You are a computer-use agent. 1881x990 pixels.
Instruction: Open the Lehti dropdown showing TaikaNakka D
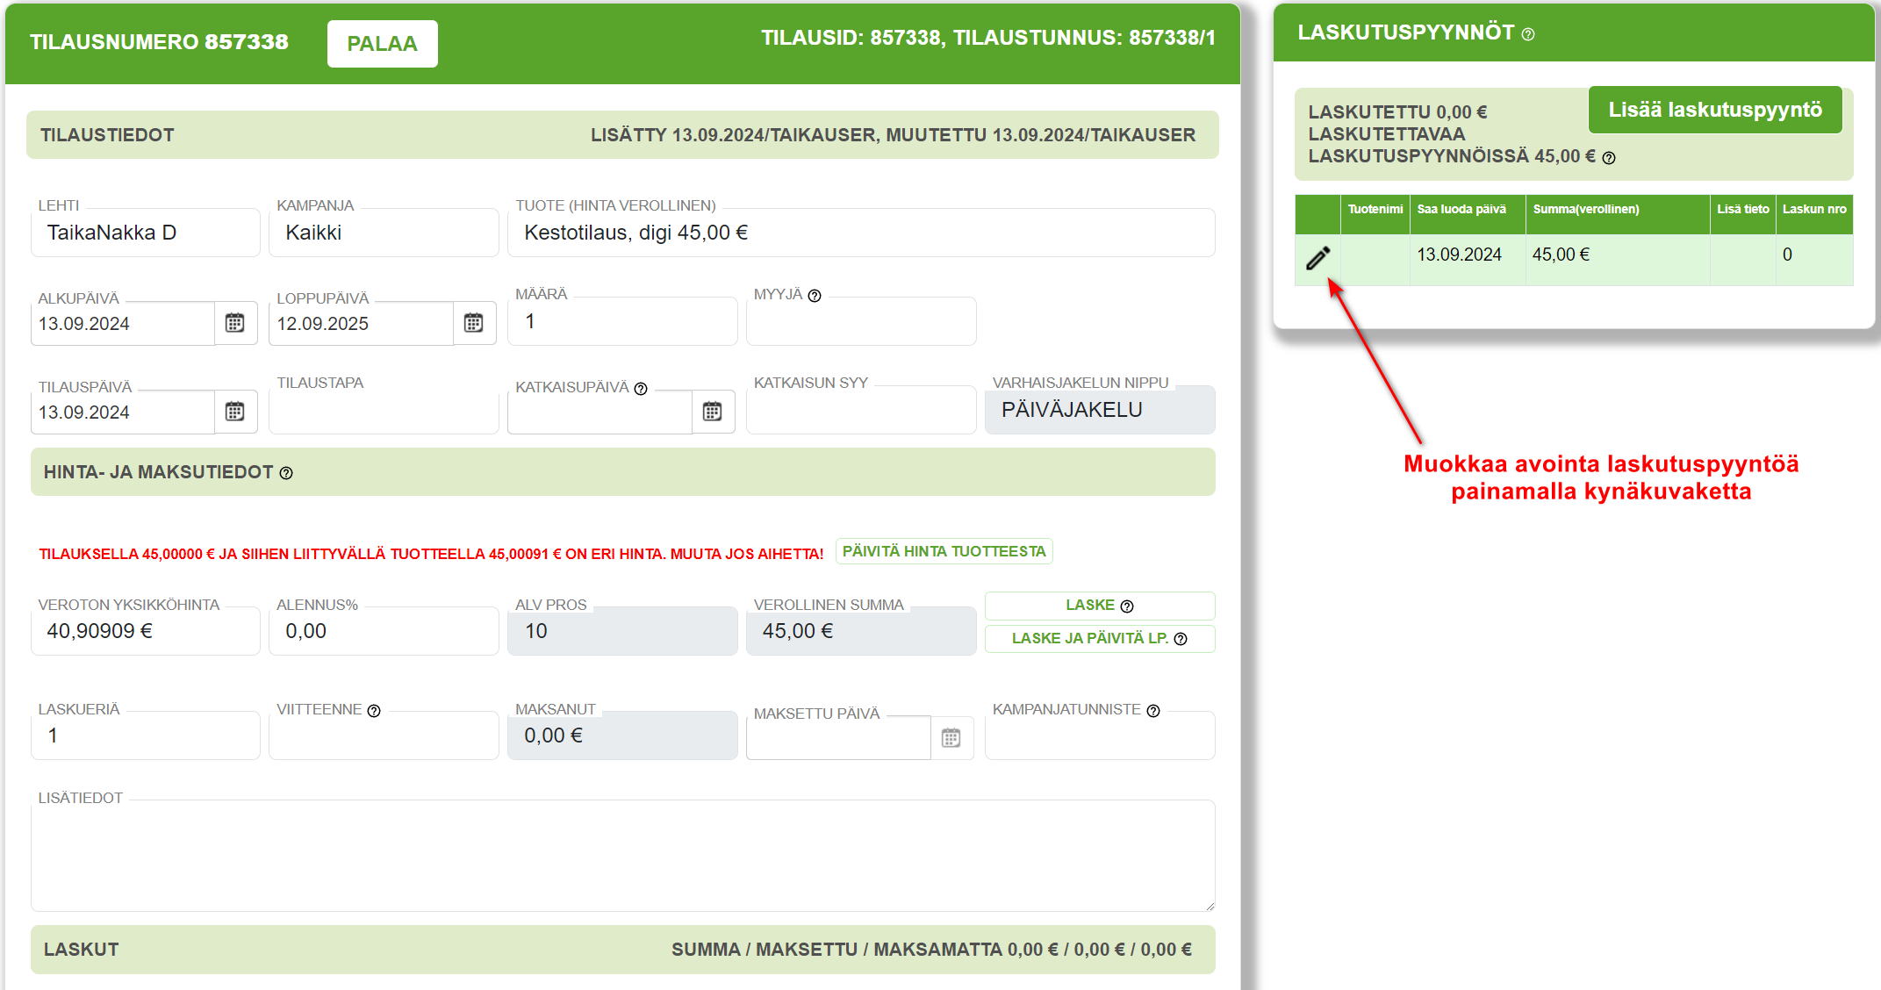(146, 233)
